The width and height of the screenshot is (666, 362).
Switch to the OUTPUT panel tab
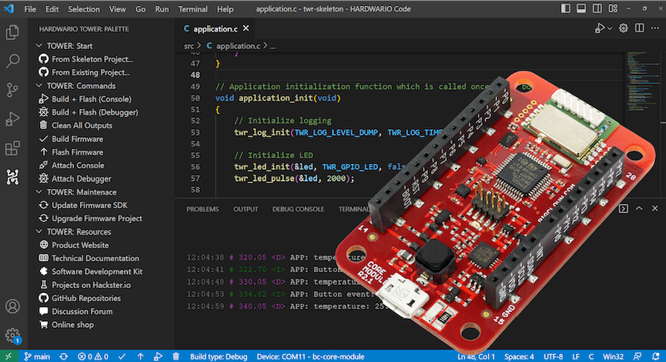246,209
